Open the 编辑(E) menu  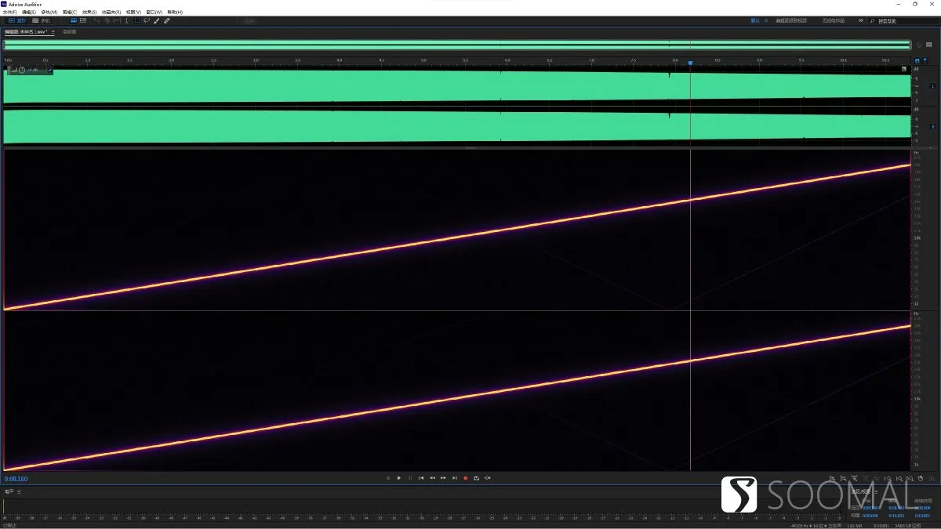28,12
